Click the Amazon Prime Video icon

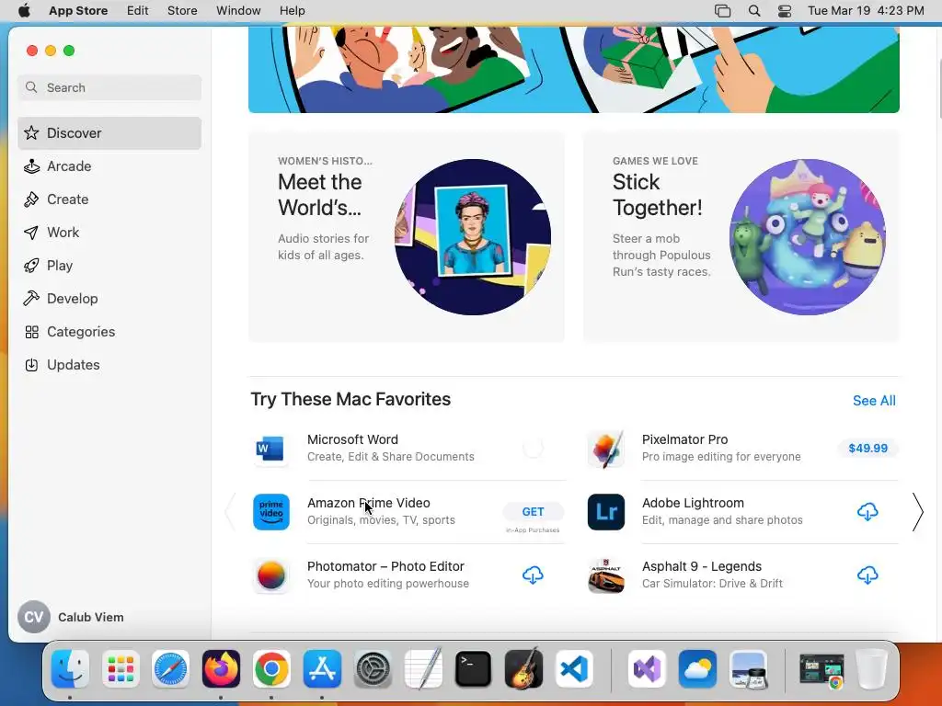pos(271,512)
